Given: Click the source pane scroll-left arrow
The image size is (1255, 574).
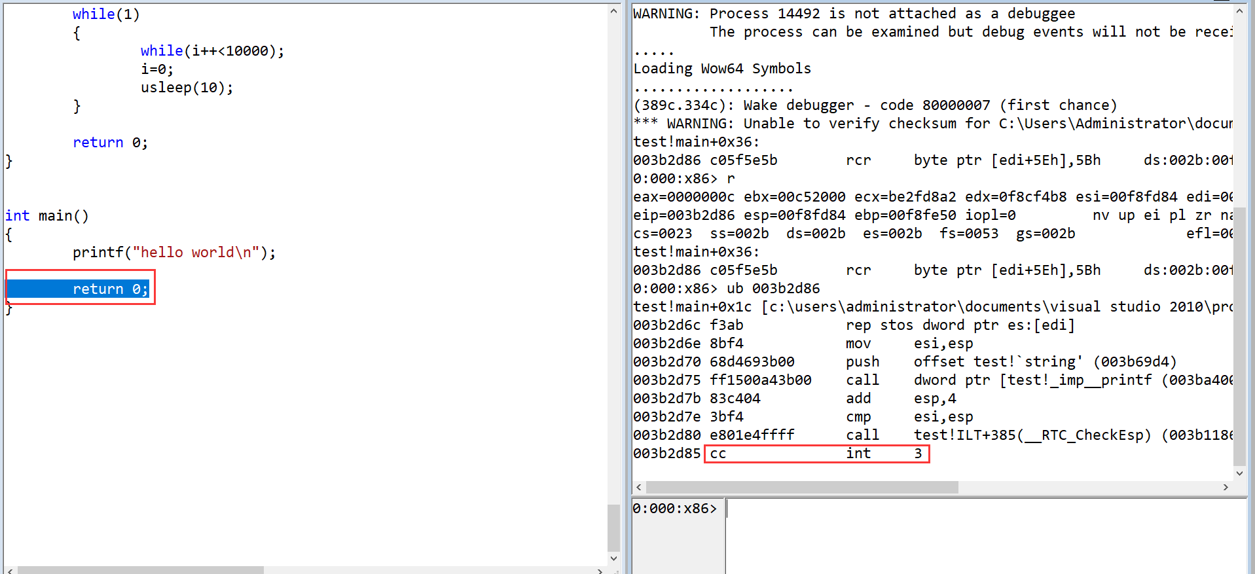Looking at the screenshot, I should coord(10,571).
